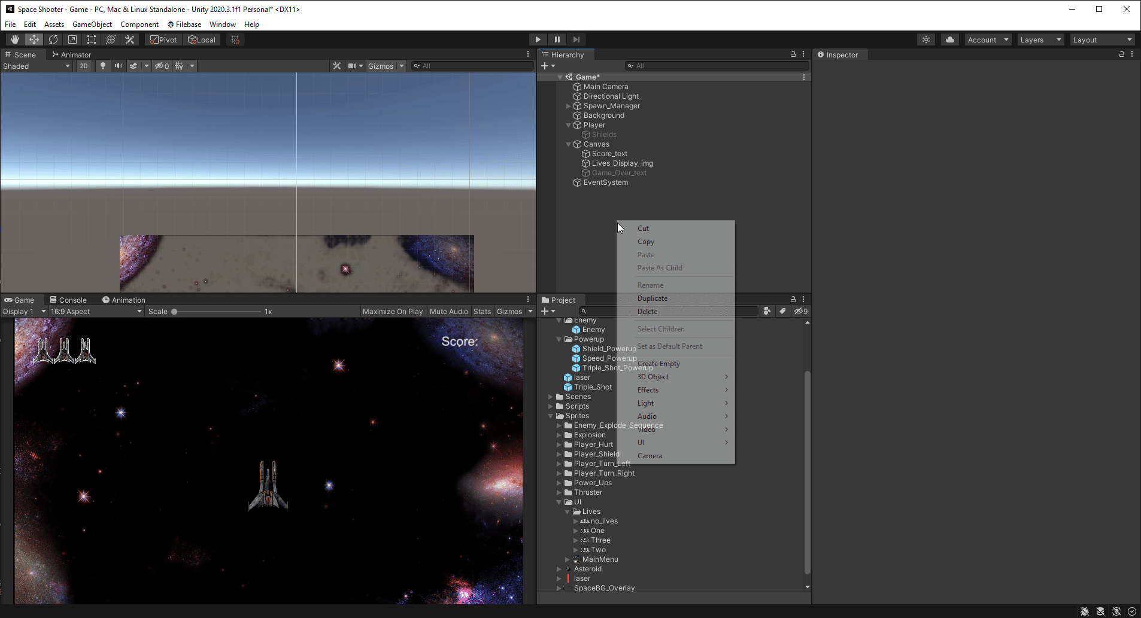Open Cloud services icon
The width and height of the screenshot is (1141, 618).
point(949,39)
